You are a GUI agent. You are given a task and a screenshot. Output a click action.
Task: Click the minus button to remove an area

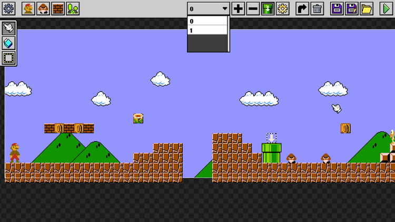(253, 8)
